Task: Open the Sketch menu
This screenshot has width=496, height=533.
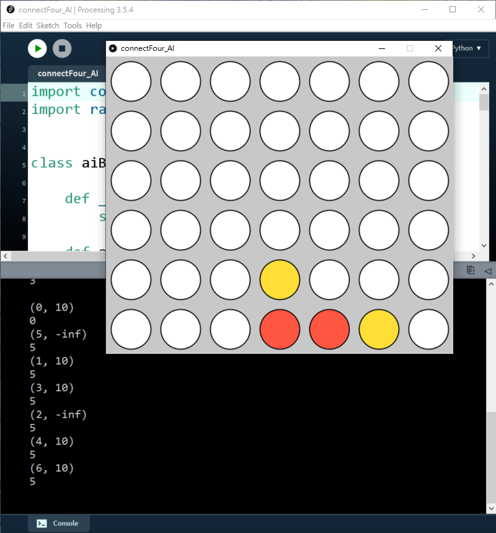Action: coord(48,25)
